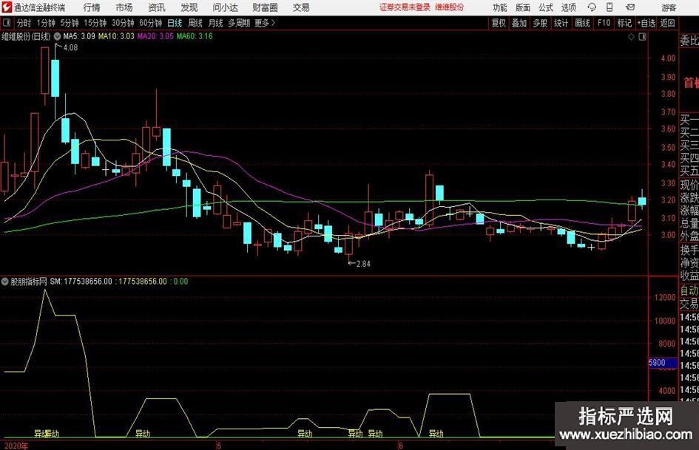Open the 问小达 menu
The width and height of the screenshot is (699, 450).
(225, 7)
